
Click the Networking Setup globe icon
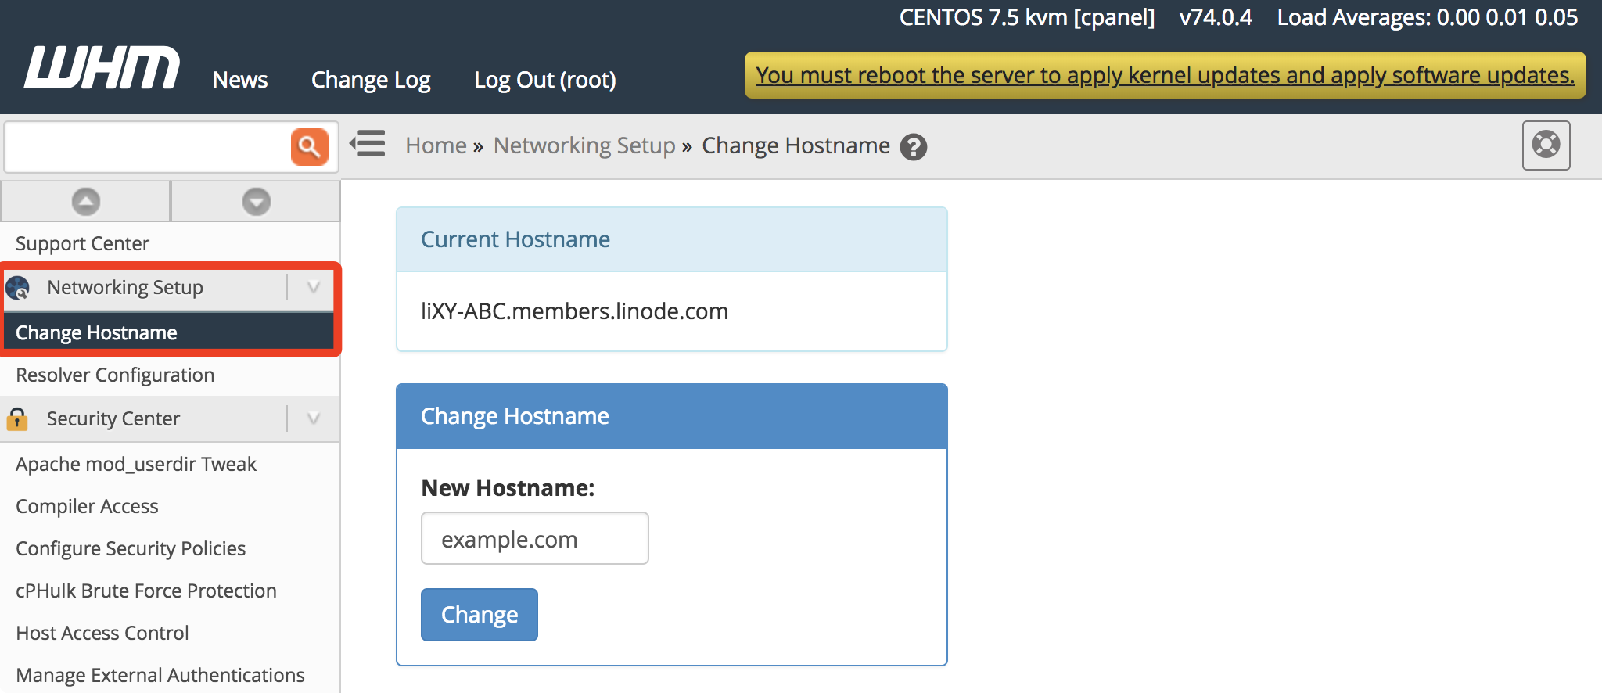click(18, 288)
